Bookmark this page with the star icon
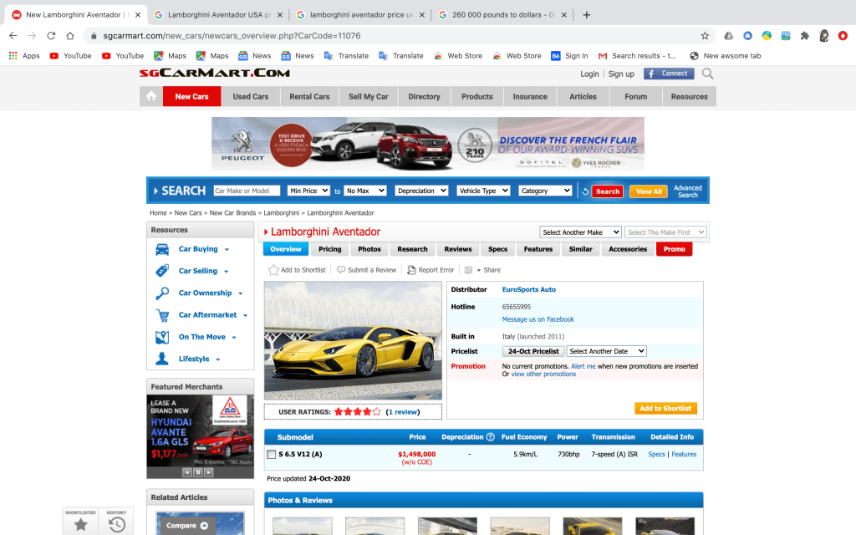Image resolution: width=856 pixels, height=535 pixels. coord(705,36)
